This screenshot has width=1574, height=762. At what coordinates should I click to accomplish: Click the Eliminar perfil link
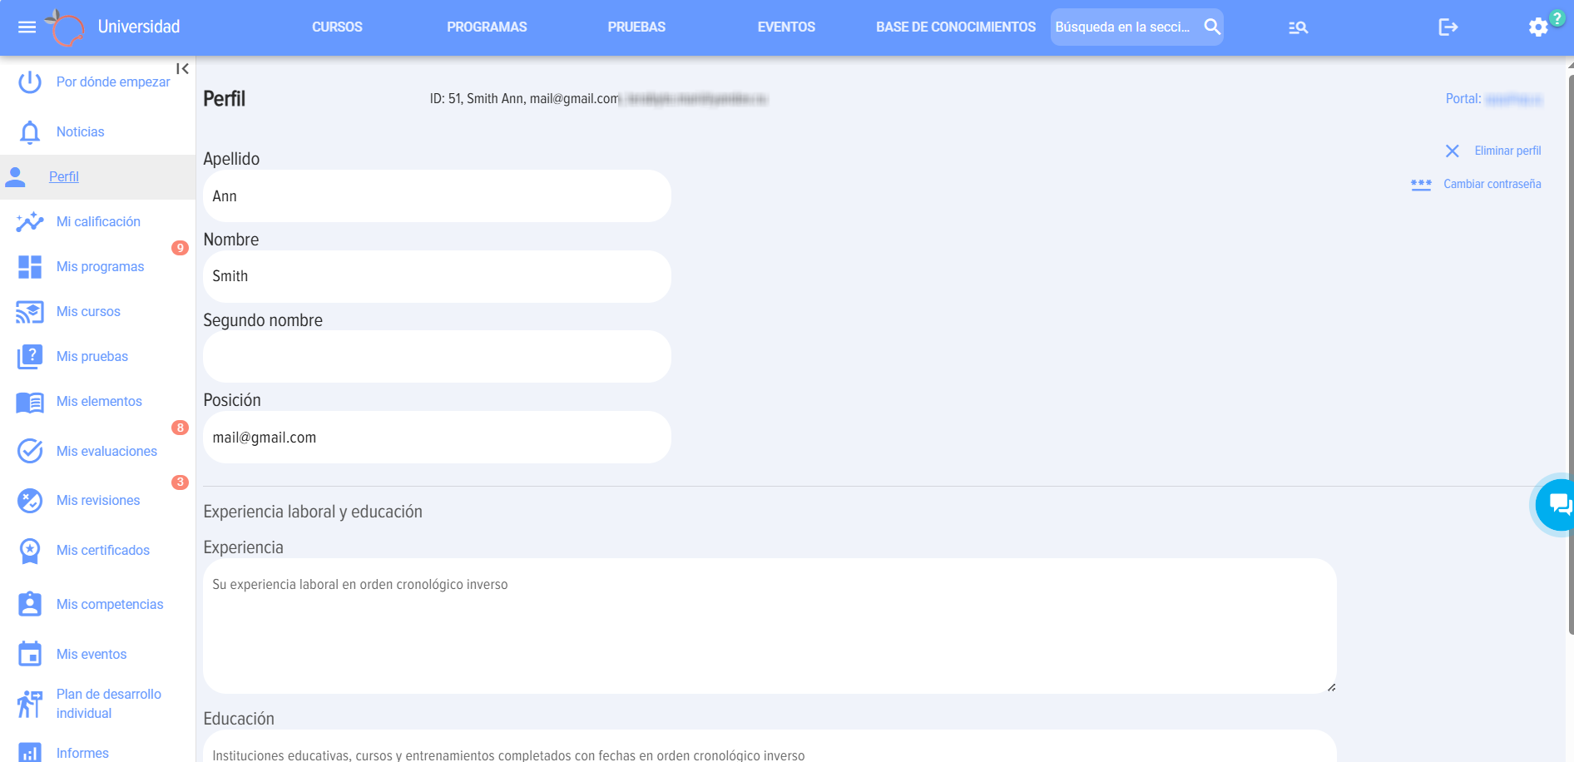pos(1507,151)
